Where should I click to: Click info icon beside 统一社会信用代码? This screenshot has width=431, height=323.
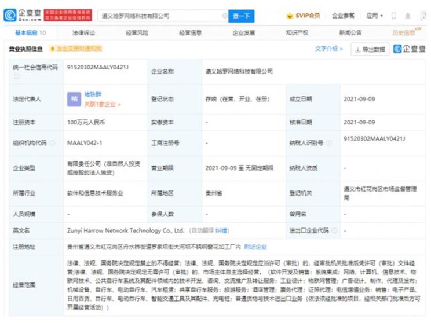pos(16,76)
